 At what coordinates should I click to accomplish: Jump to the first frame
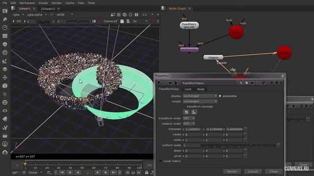[62, 173]
